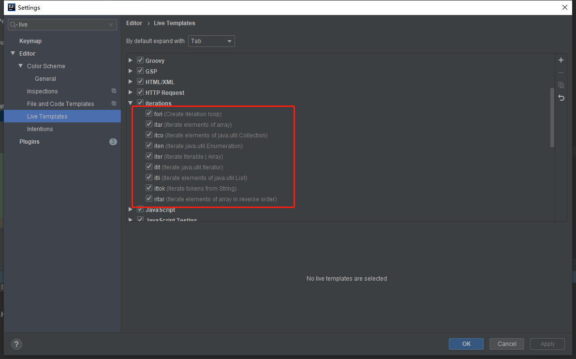The width and height of the screenshot is (576, 359).
Task: Select the 'ittok (Iterate tokens from String)' row
Action: pos(195,189)
